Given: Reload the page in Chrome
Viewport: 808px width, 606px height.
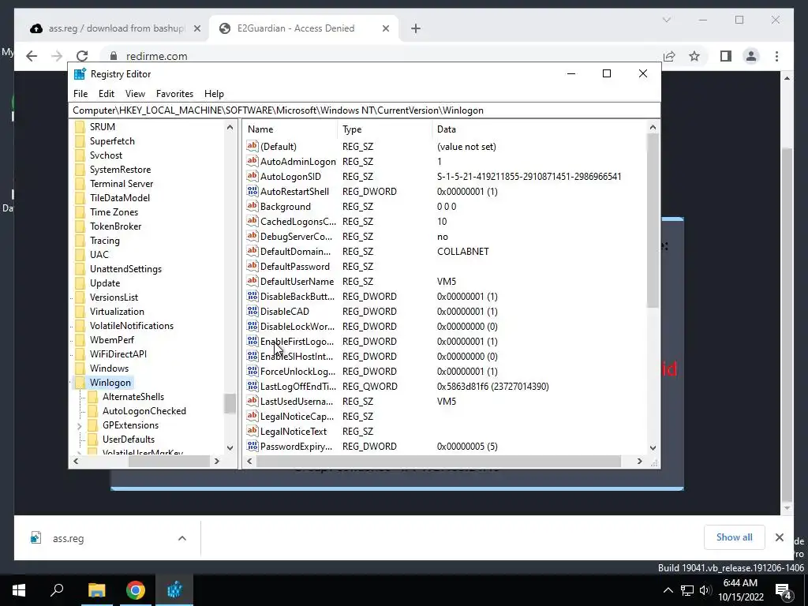Looking at the screenshot, I should click(x=82, y=56).
